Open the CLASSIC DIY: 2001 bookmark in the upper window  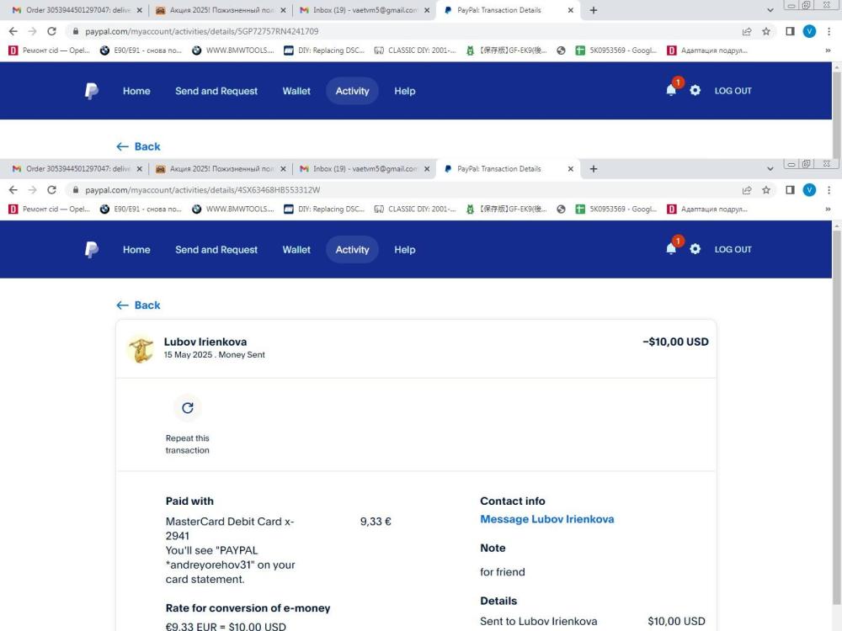pos(415,50)
